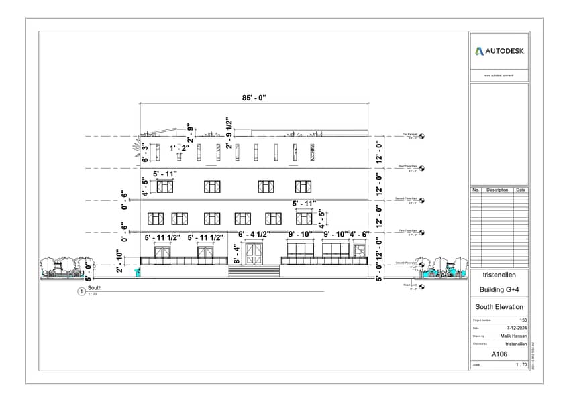
Task: Click the 85' - 0" overall width dimension
Action: (x=254, y=98)
